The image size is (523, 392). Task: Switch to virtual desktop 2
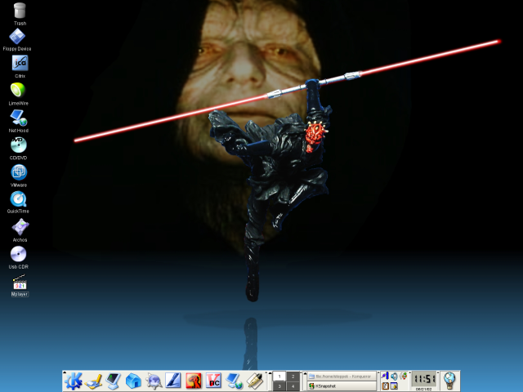point(293,376)
